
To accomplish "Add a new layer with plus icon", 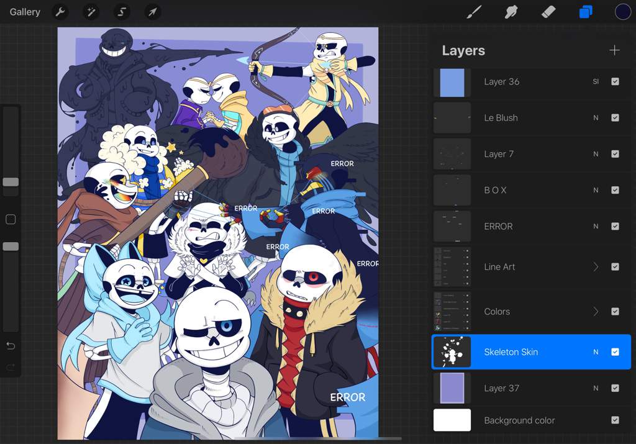I will click(x=614, y=50).
